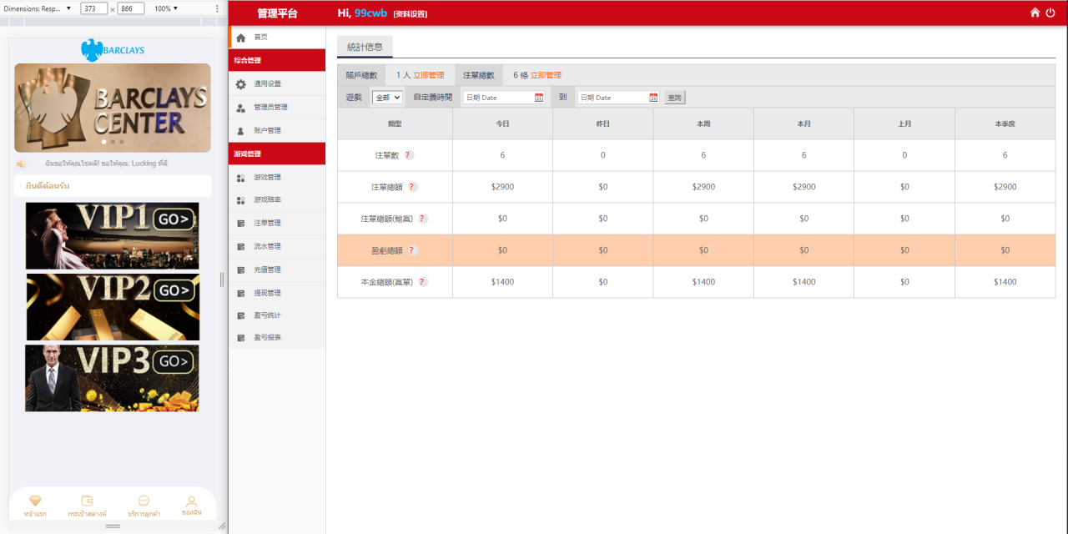Viewport: 1068px width, 534px height.
Task: Open 通用设置 gear icon in sidebar
Action: 241,84
